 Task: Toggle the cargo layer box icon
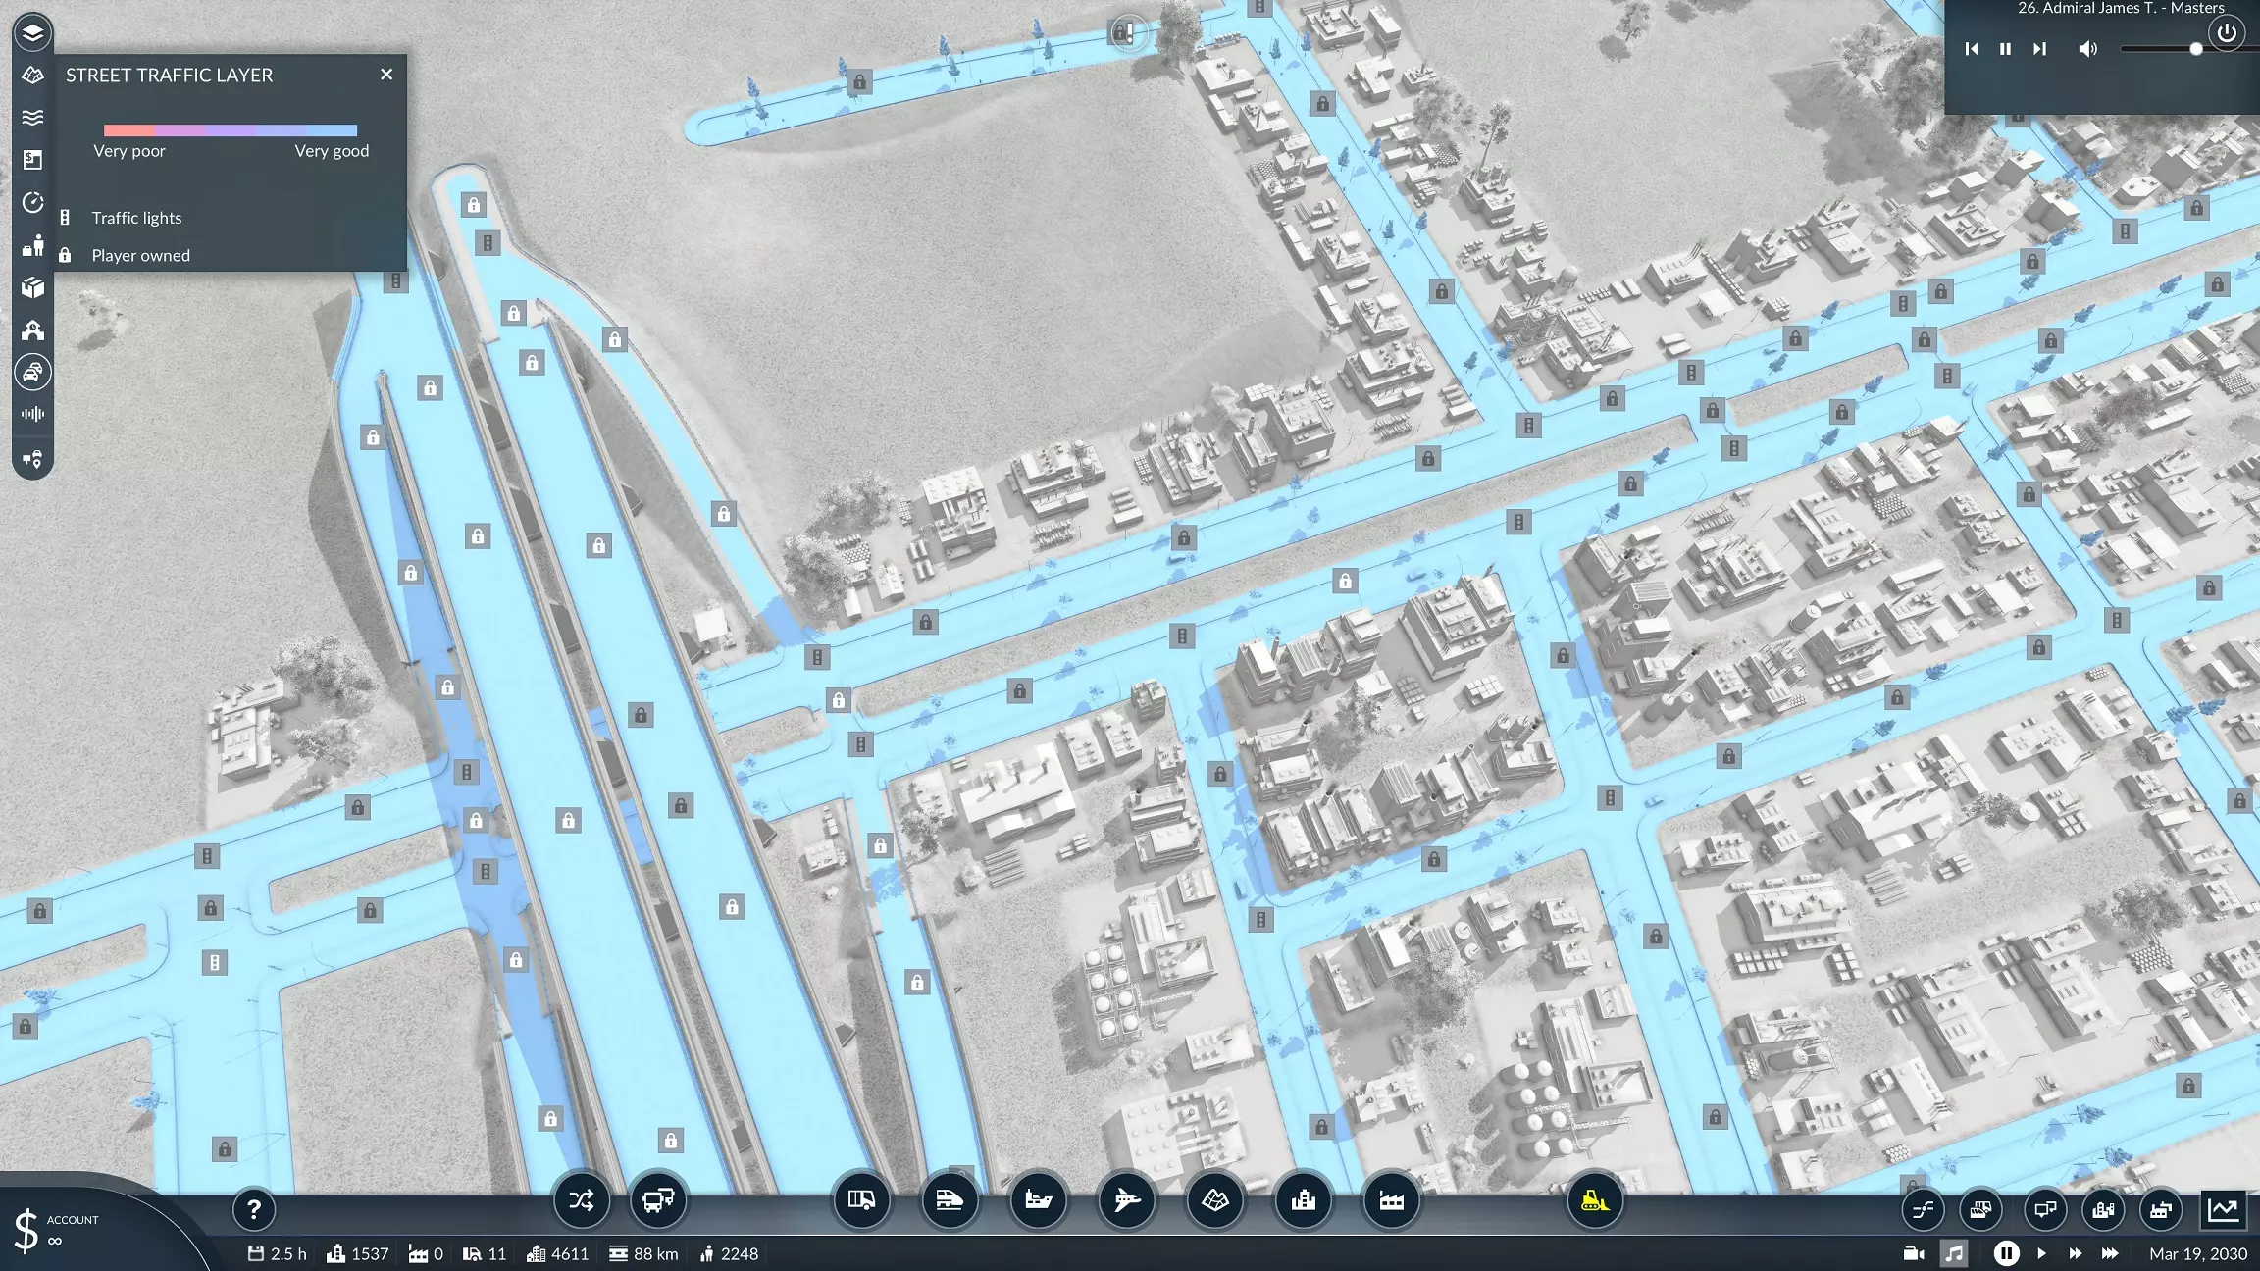[32, 287]
